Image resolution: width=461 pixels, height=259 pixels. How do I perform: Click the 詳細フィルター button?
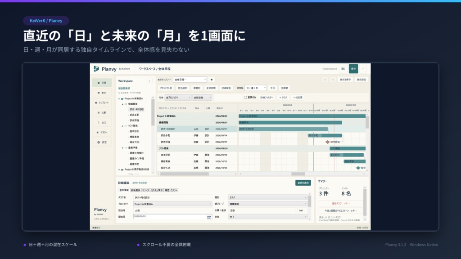(267, 98)
